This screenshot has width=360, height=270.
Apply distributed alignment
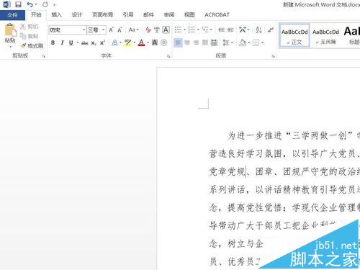point(214,42)
